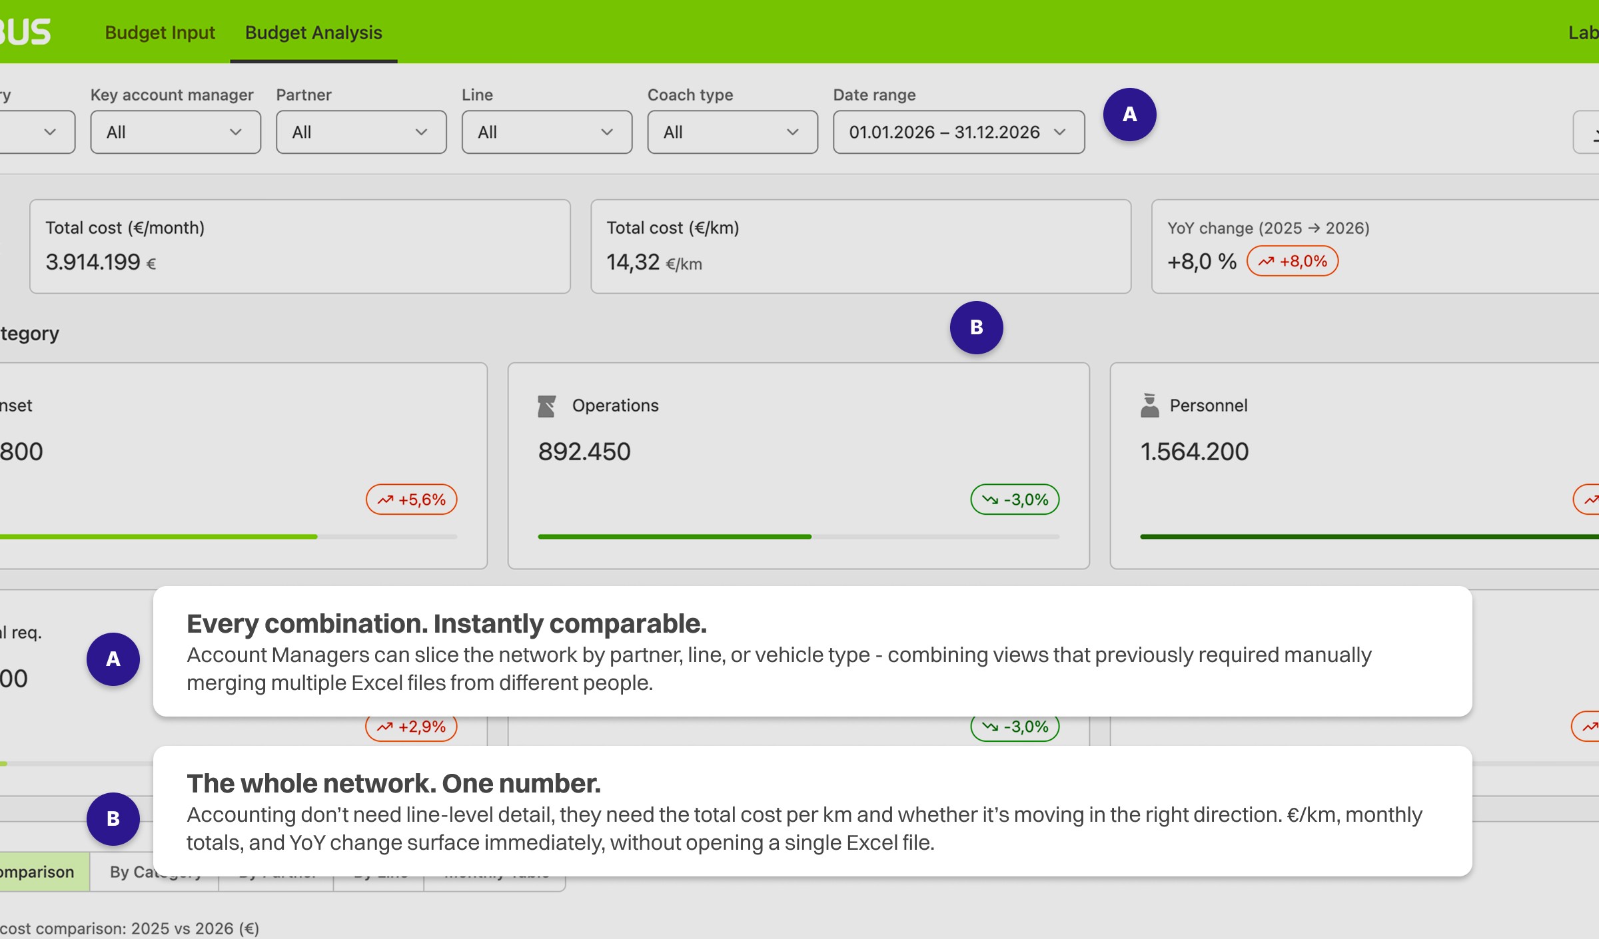The width and height of the screenshot is (1599, 939).
Task: Click the Personnel category icon
Action: (1149, 406)
